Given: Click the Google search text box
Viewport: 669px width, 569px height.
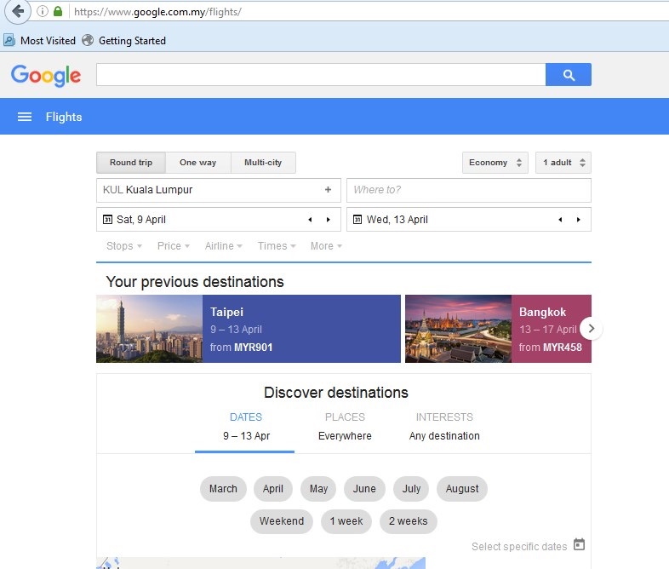Looking at the screenshot, I should pyautogui.click(x=321, y=75).
